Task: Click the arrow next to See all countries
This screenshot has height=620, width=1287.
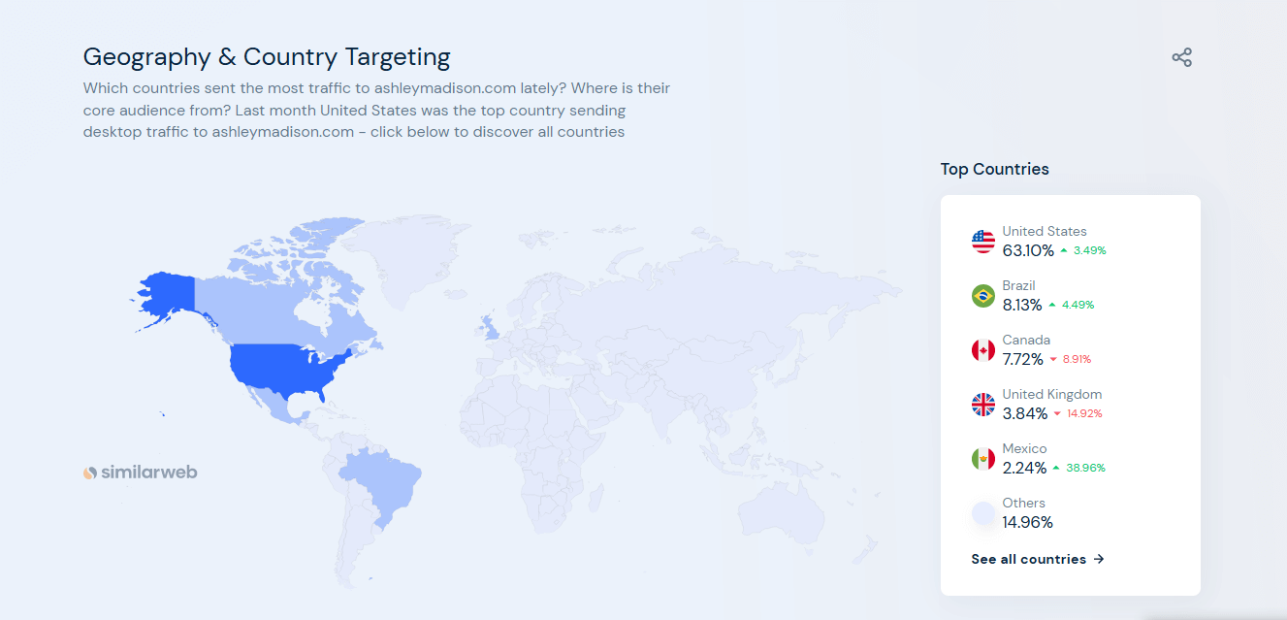Action: click(1099, 559)
